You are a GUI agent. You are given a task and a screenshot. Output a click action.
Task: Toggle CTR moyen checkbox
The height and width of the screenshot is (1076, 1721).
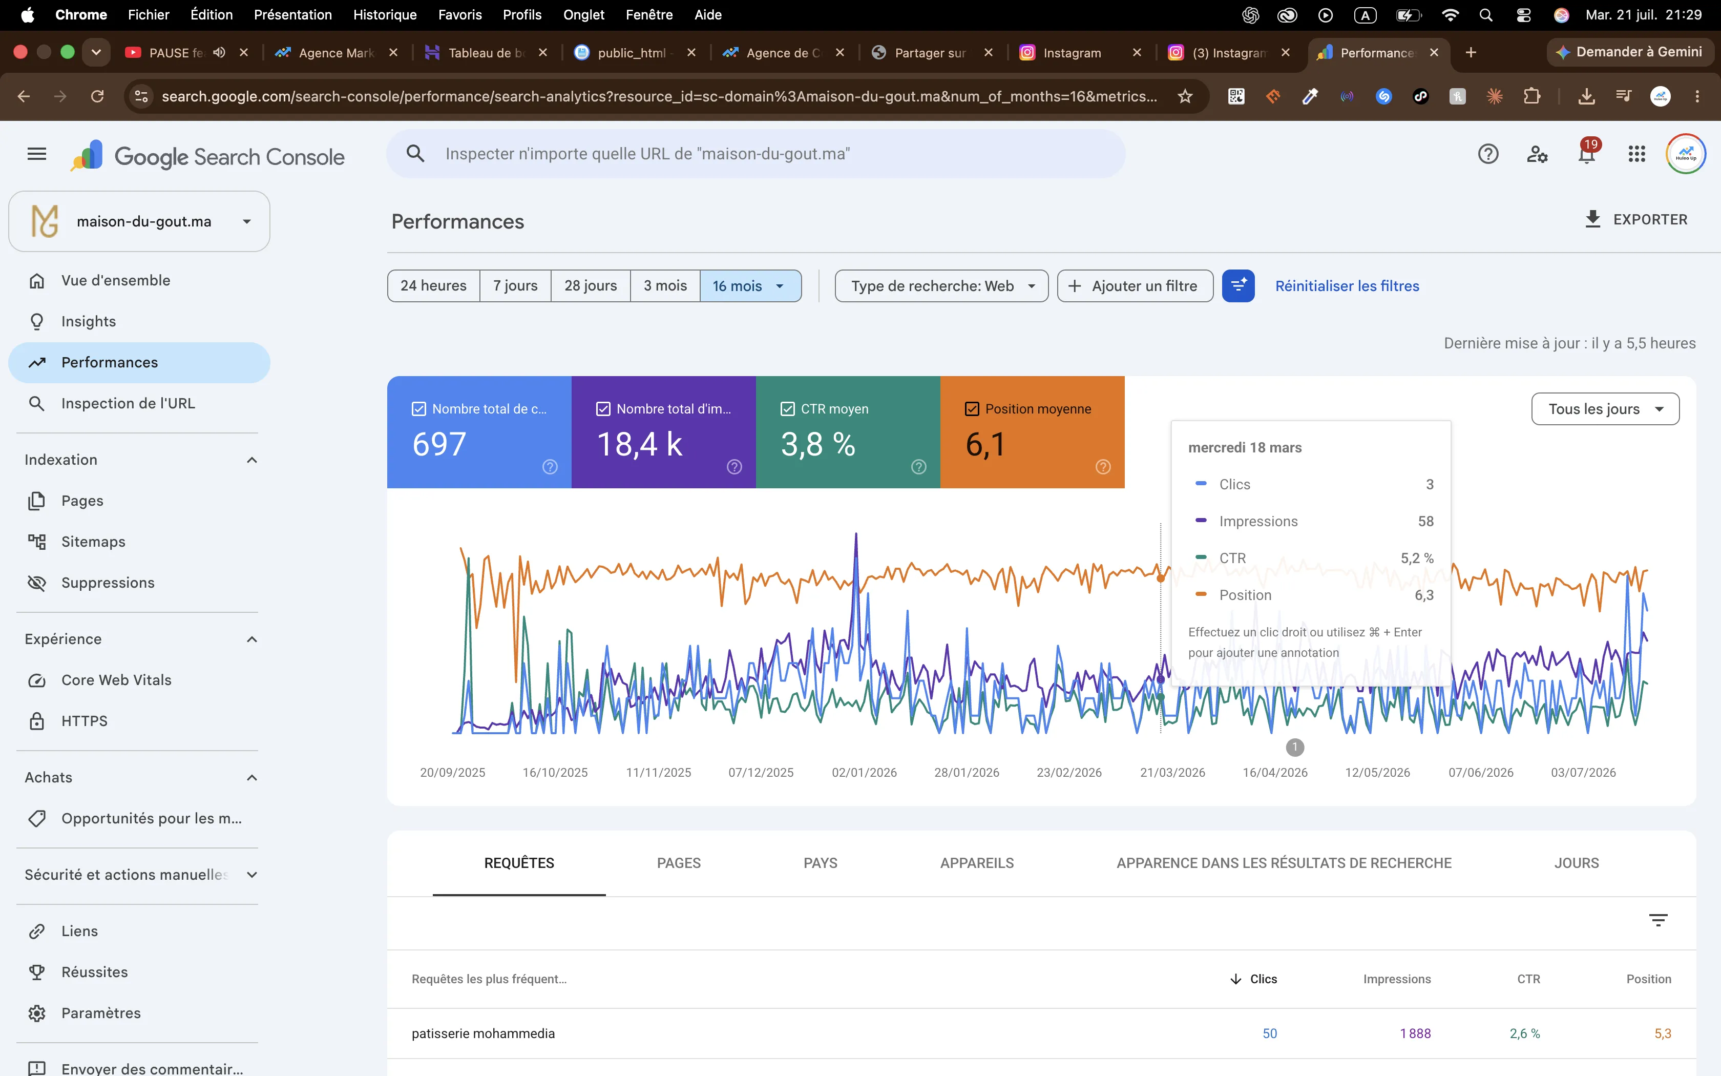(x=787, y=408)
